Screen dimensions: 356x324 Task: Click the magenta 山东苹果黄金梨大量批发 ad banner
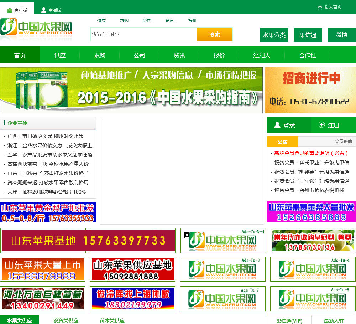pyautogui.click(x=311, y=211)
